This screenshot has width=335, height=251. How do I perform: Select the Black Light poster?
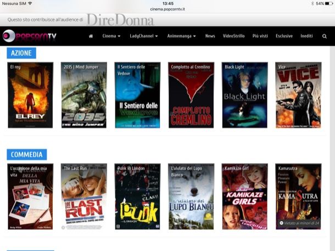[244, 95]
